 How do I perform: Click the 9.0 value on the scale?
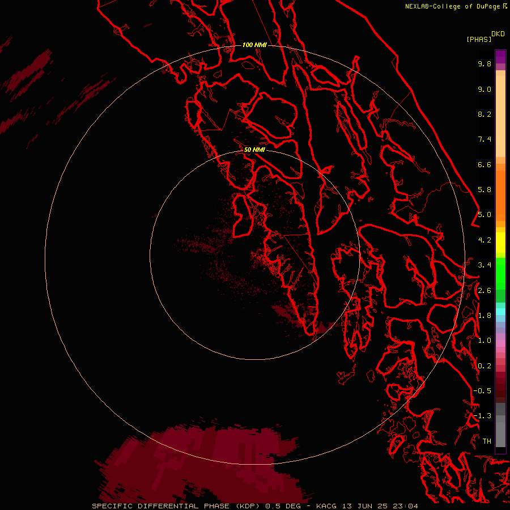pyautogui.click(x=484, y=89)
